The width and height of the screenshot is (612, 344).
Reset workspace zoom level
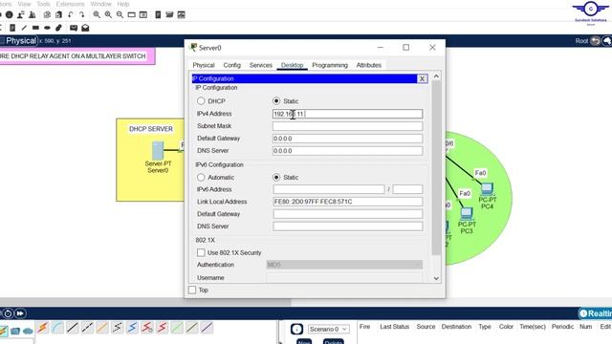coord(108,15)
